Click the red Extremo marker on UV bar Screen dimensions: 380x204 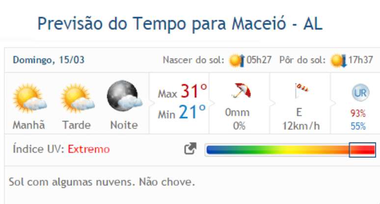pyautogui.click(x=362, y=150)
